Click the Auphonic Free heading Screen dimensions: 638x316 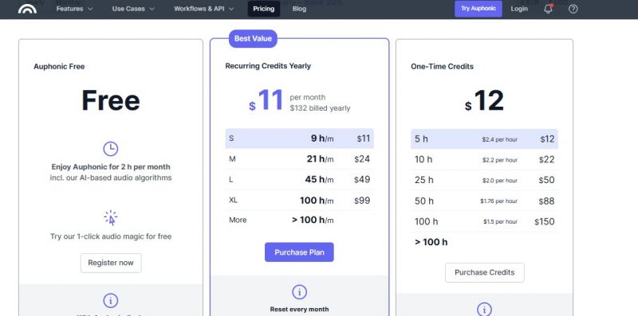[59, 66]
